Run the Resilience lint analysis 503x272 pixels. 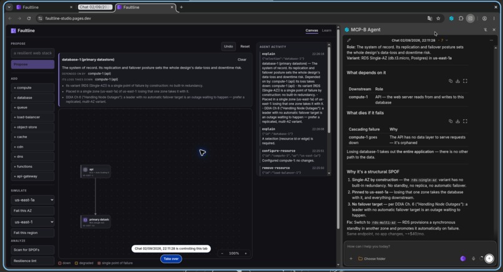[32, 261]
